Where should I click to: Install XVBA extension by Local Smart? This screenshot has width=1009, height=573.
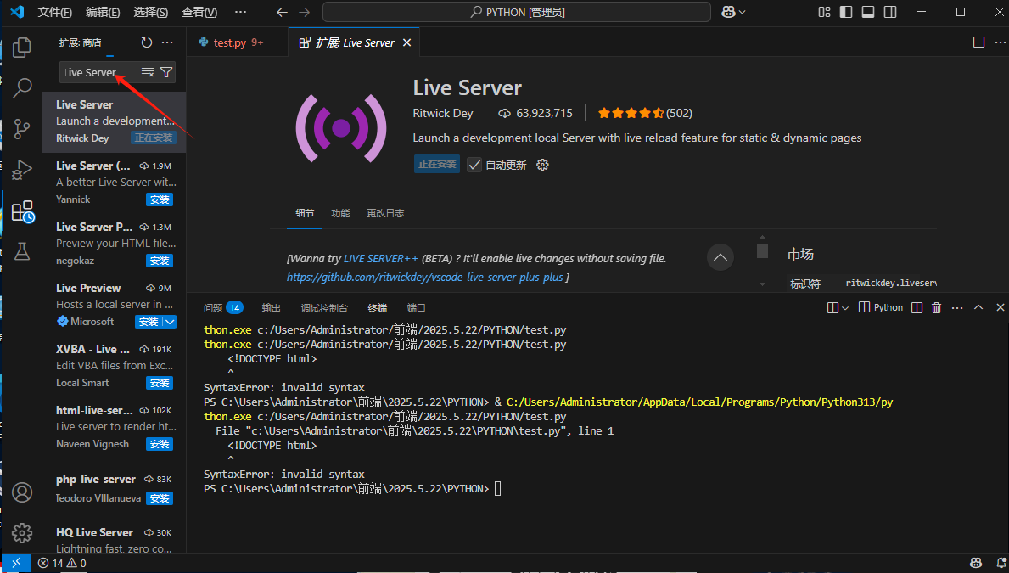click(160, 383)
